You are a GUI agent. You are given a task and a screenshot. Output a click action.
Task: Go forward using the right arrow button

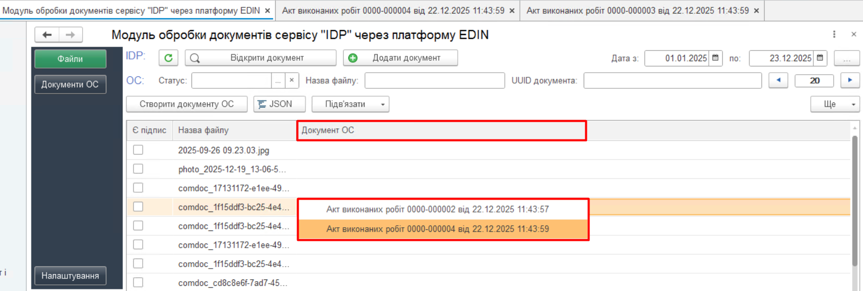tap(71, 35)
